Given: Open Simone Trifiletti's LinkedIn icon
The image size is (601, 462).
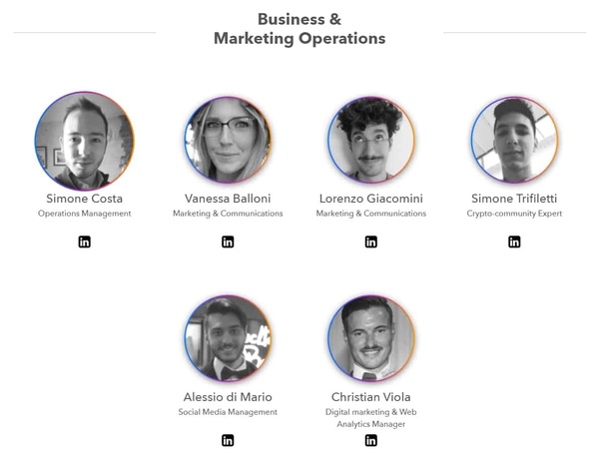Looking at the screenshot, I should click(514, 241).
